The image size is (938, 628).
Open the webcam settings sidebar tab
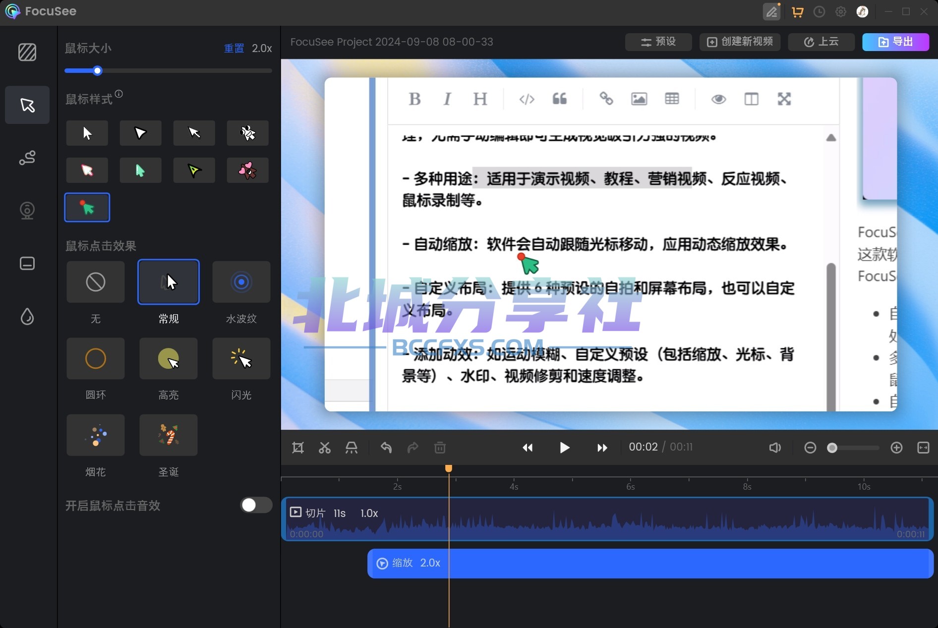pyautogui.click(x=27, y=211)
